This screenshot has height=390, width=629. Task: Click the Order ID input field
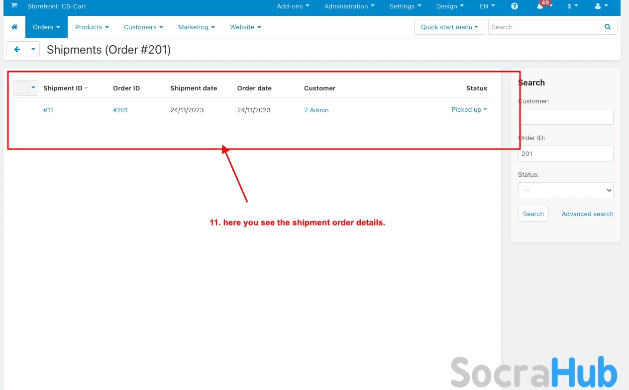pos(565,154)
